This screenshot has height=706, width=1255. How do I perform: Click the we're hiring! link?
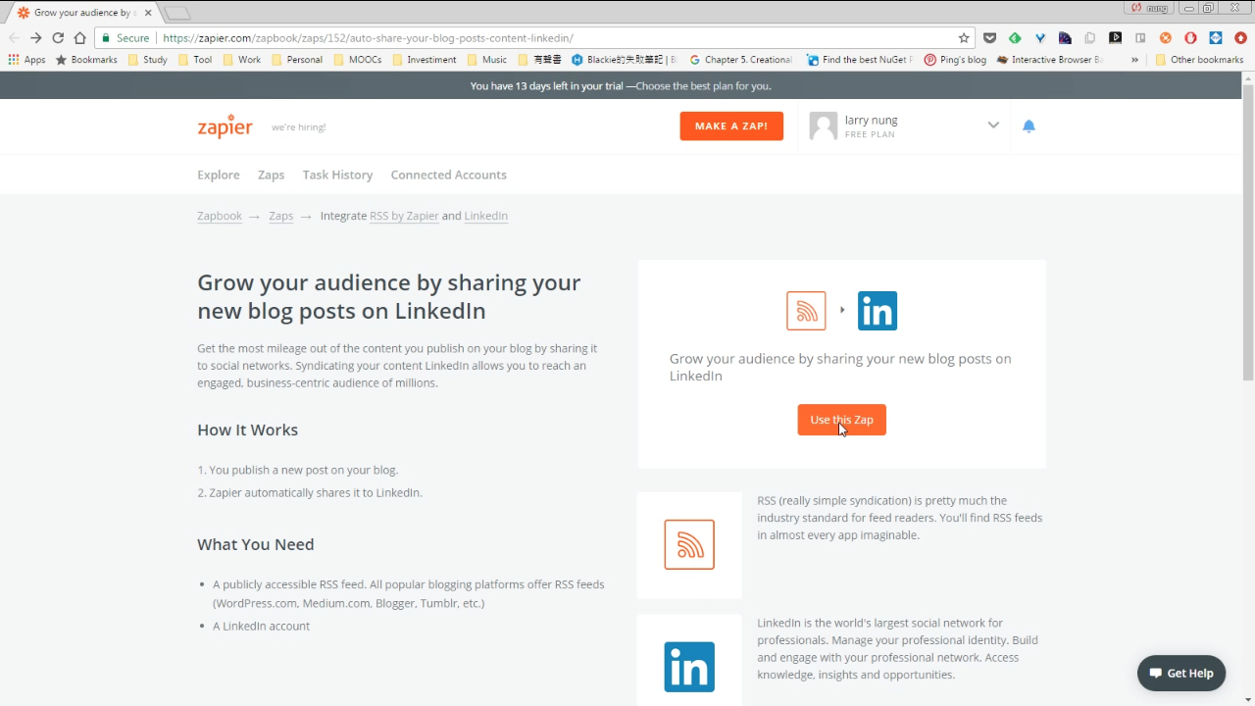click(x=298, y=127)
